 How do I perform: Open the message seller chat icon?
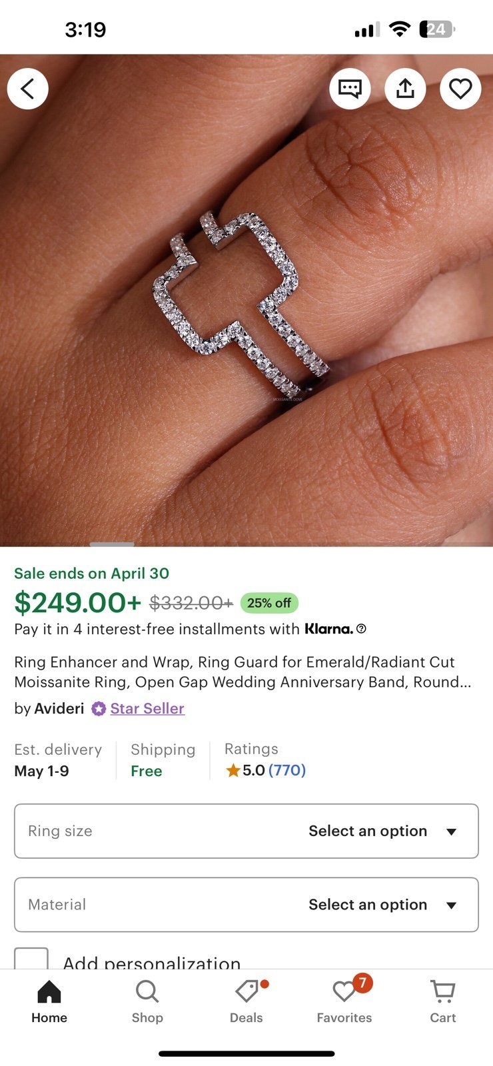[x=350, y=89]
